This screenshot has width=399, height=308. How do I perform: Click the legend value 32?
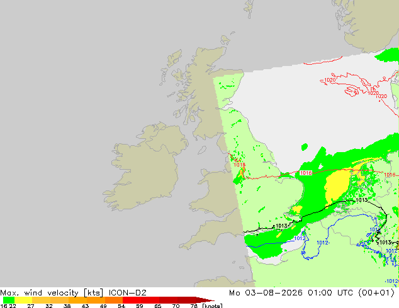coord(49,305)
